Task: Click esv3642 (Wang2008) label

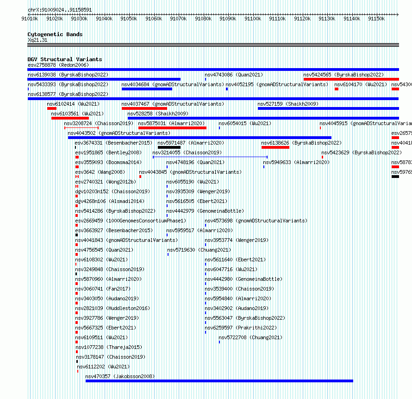Action: (100, 172)
